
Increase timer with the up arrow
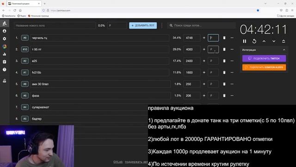pyautogui.click(x=264, y=41)
